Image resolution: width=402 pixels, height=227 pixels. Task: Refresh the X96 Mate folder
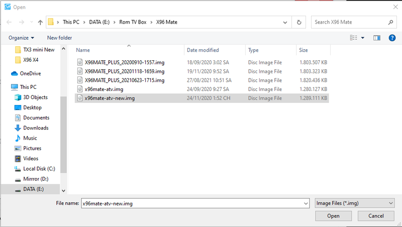pos(299,22)
